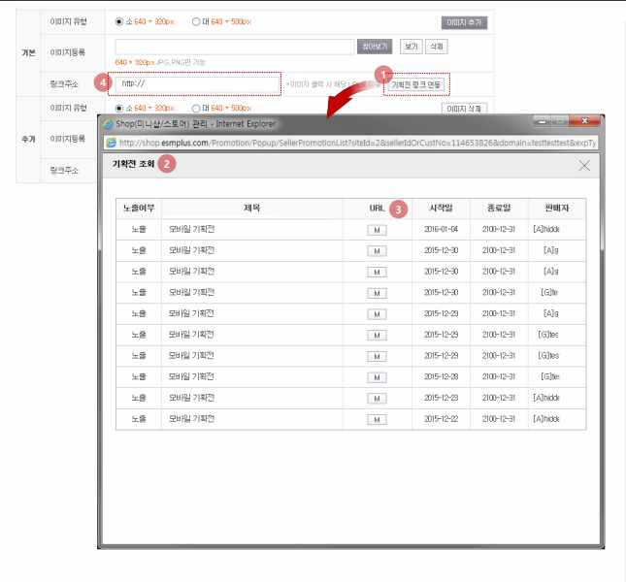Click the 찾아보기 file browse button
Screen dimensions: 626x582
[375, 47]
